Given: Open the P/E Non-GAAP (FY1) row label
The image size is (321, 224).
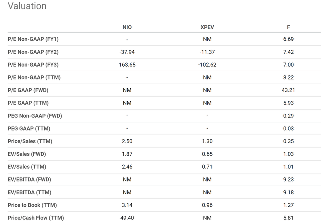Looking at the screenshot, I should pos(33,39).
